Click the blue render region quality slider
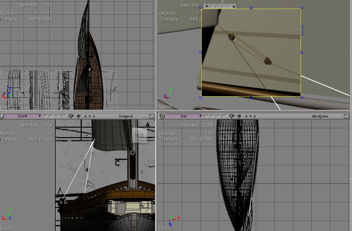Viewport: 352px width, 231px height. [x=302, y=30]
